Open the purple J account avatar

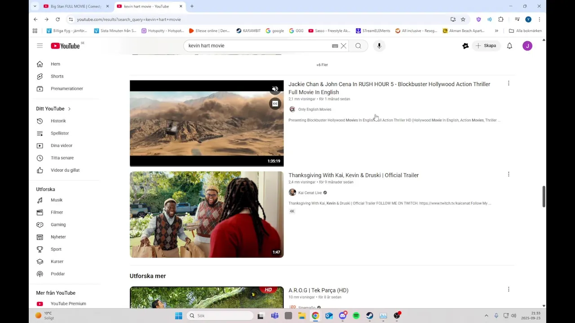pos(527,46)
